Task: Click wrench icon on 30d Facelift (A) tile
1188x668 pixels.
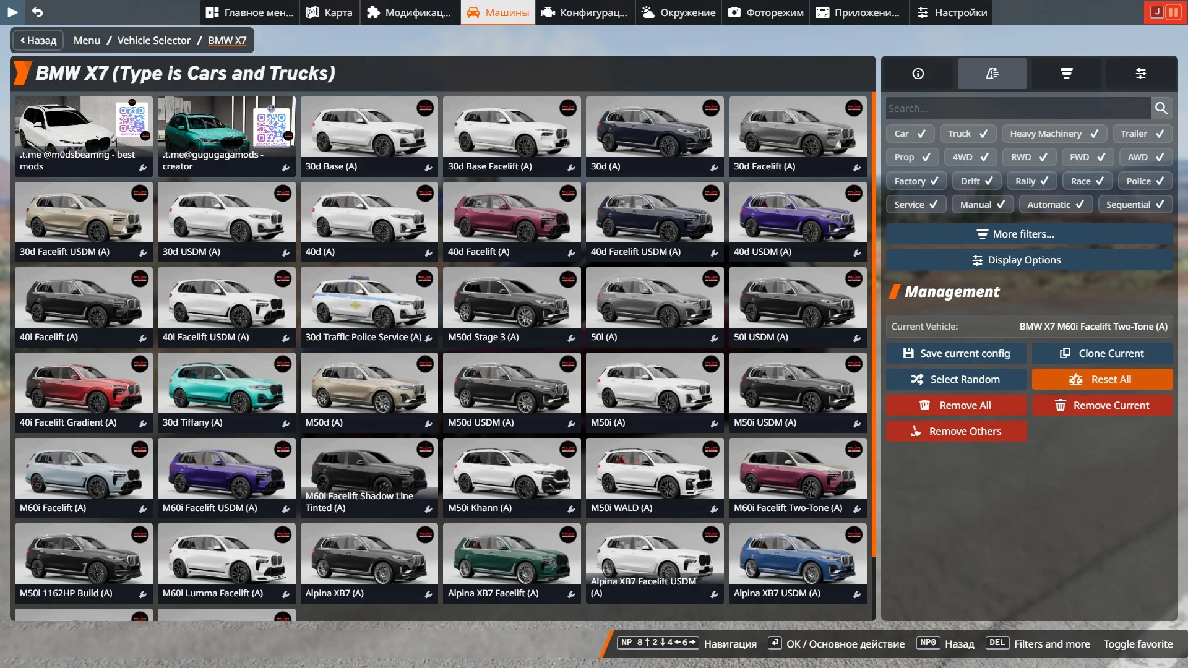Action: point(857,168)
